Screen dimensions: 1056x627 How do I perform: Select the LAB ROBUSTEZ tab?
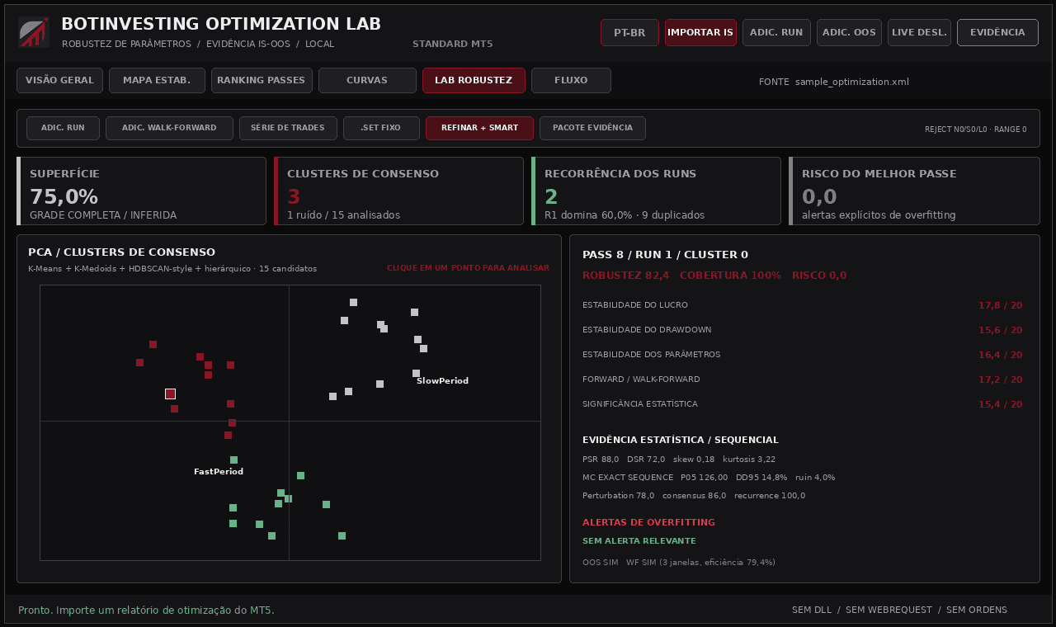pos(474,80)
